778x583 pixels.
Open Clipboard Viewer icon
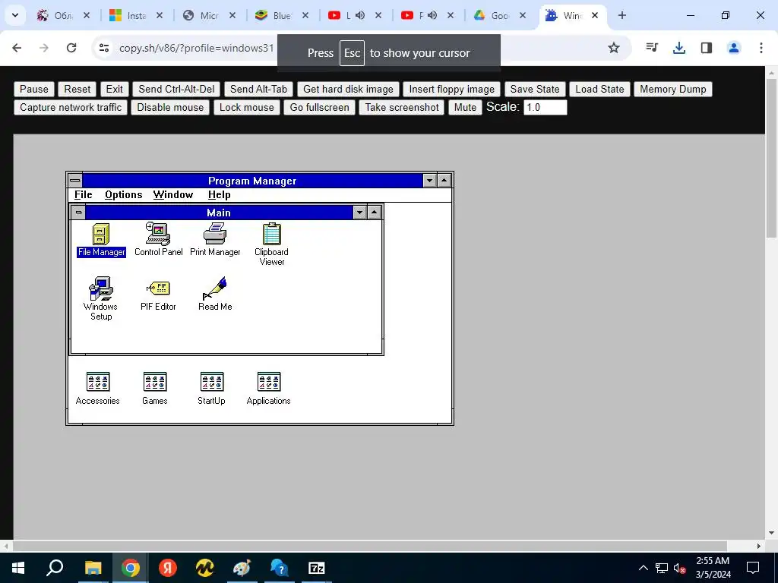(271, 244)
